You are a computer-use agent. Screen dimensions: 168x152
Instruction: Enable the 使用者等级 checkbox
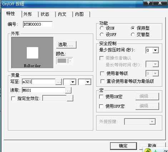pos(102,74)
